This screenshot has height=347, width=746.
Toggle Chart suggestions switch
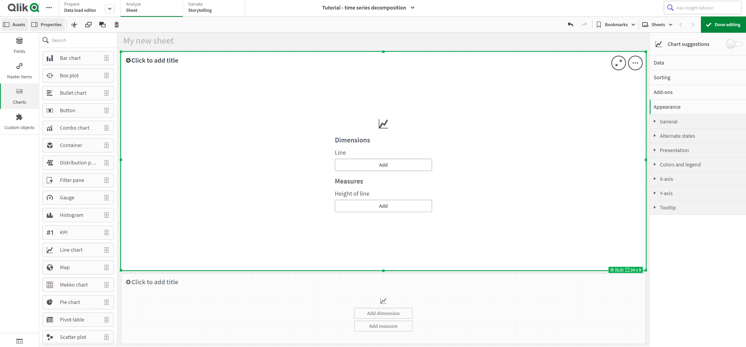pos(734,44)
